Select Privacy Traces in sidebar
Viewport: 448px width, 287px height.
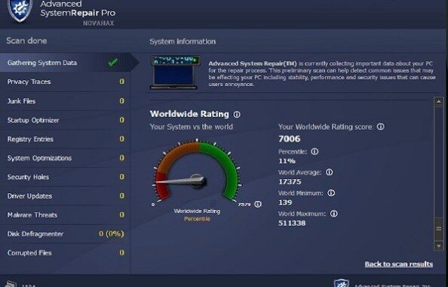[66, 82]
